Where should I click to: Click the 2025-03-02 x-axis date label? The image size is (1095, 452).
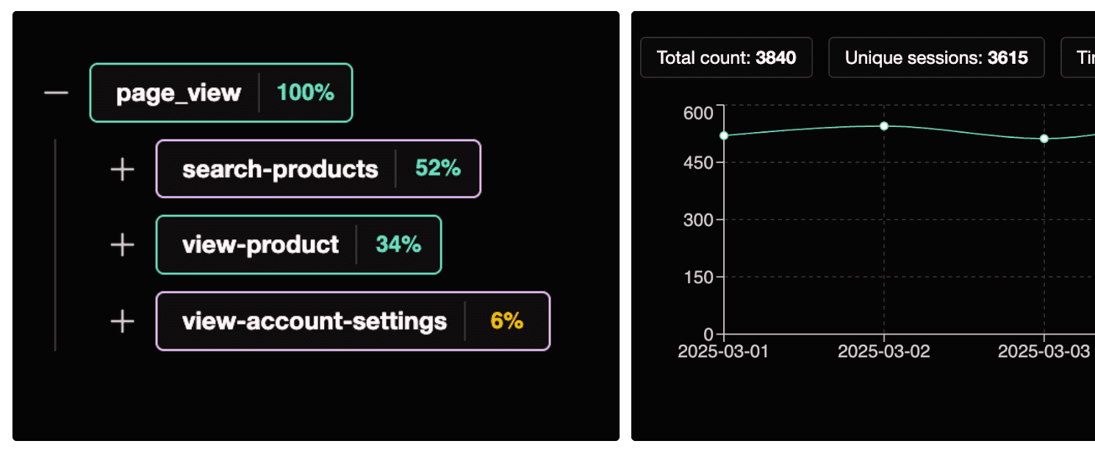click(x=884, y=351)
